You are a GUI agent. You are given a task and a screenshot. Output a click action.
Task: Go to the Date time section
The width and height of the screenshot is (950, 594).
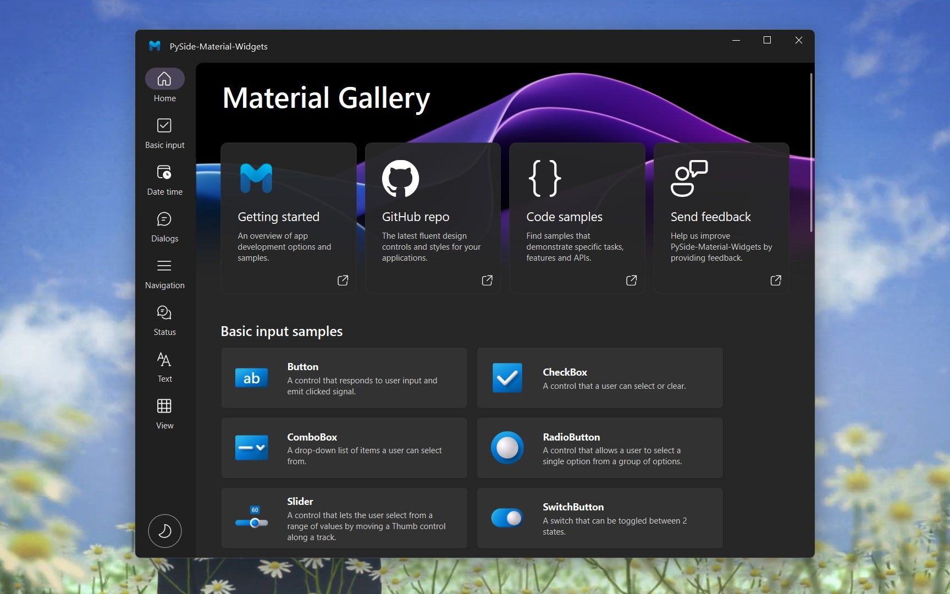164,180
